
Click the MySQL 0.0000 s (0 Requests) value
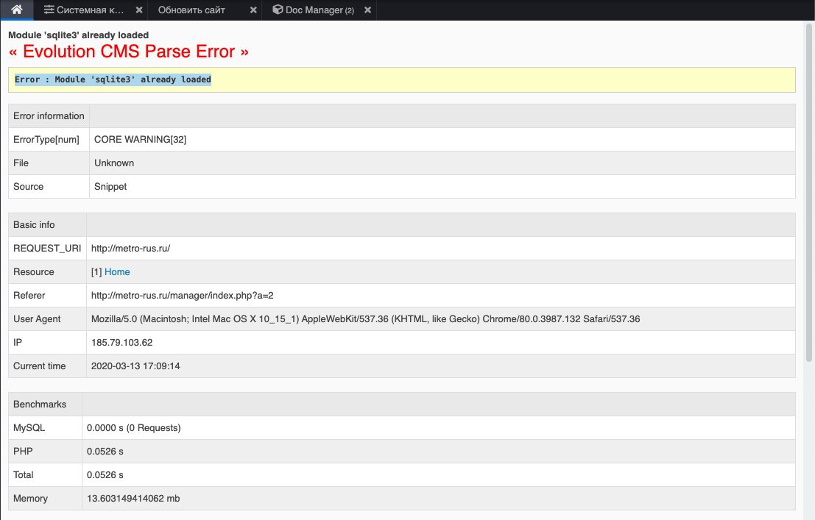click(133, 427)
